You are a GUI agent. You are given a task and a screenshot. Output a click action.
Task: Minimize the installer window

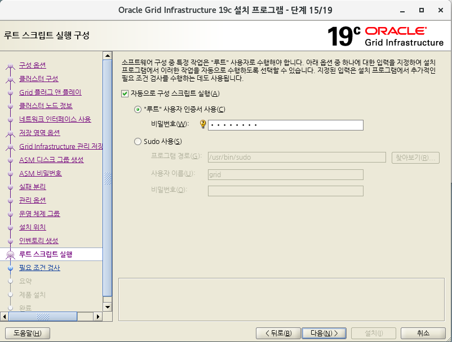402,10
